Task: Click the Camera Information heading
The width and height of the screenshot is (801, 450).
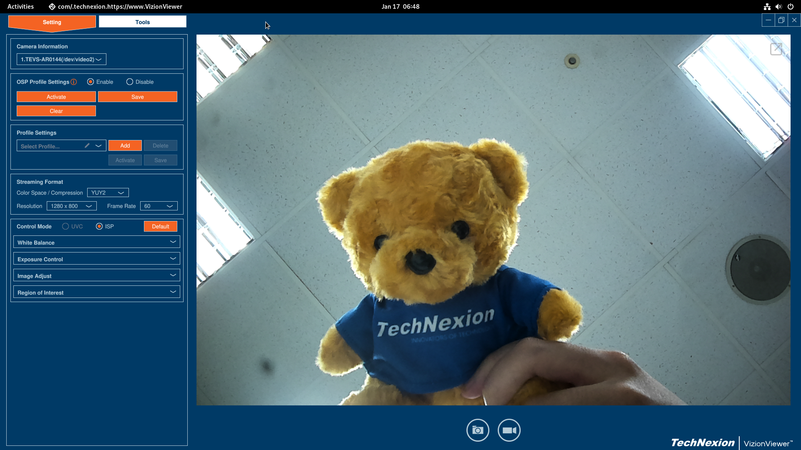Action: click(x=42, y=46)
